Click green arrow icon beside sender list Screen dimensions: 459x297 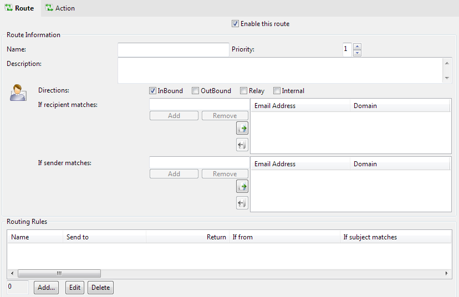coord(242,187)
